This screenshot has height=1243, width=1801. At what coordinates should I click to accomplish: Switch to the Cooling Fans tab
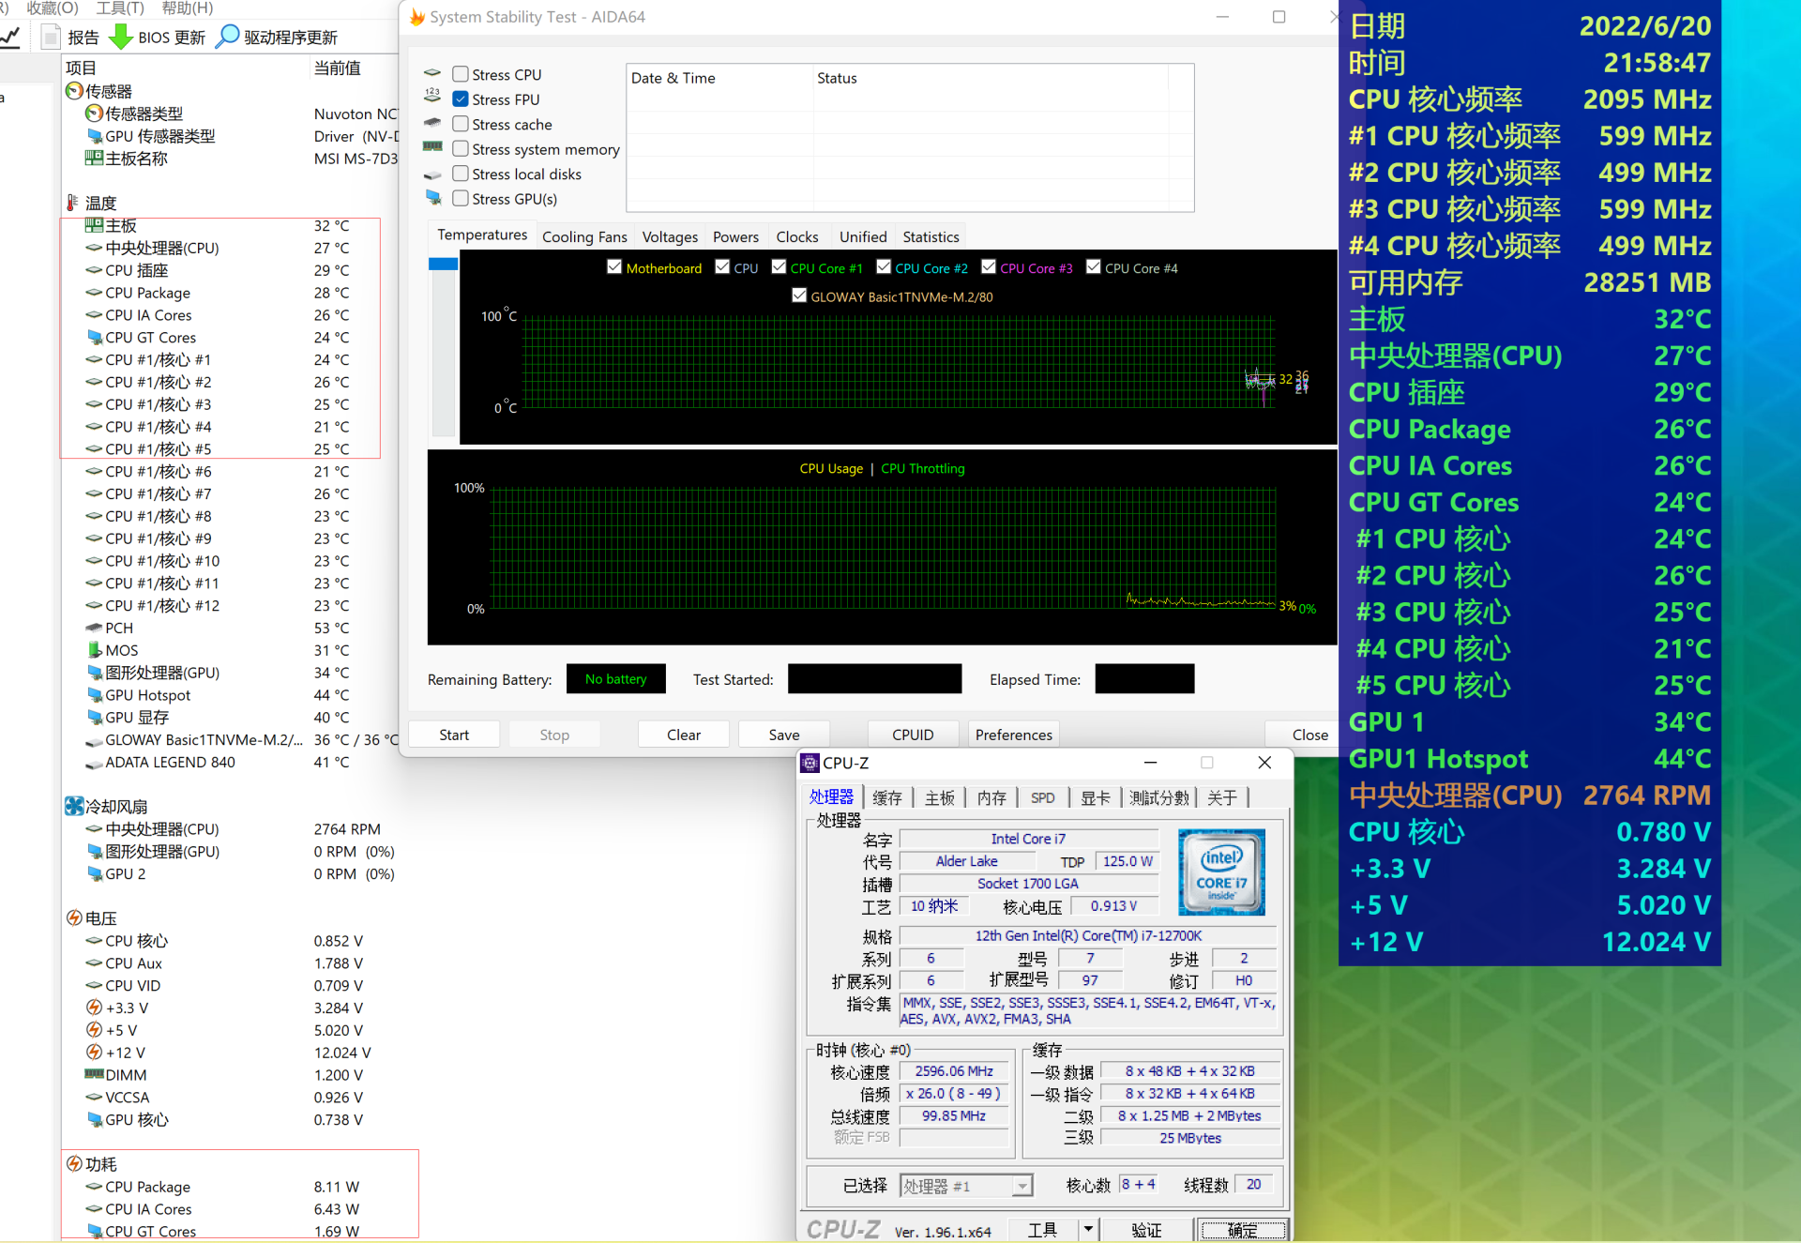(x=583, y=236)
